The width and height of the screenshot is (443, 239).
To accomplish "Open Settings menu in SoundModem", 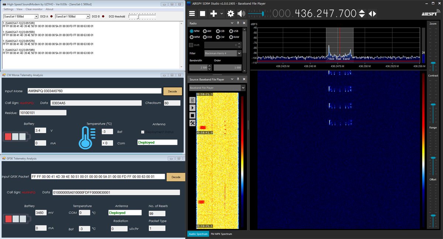I will (8, 9).
